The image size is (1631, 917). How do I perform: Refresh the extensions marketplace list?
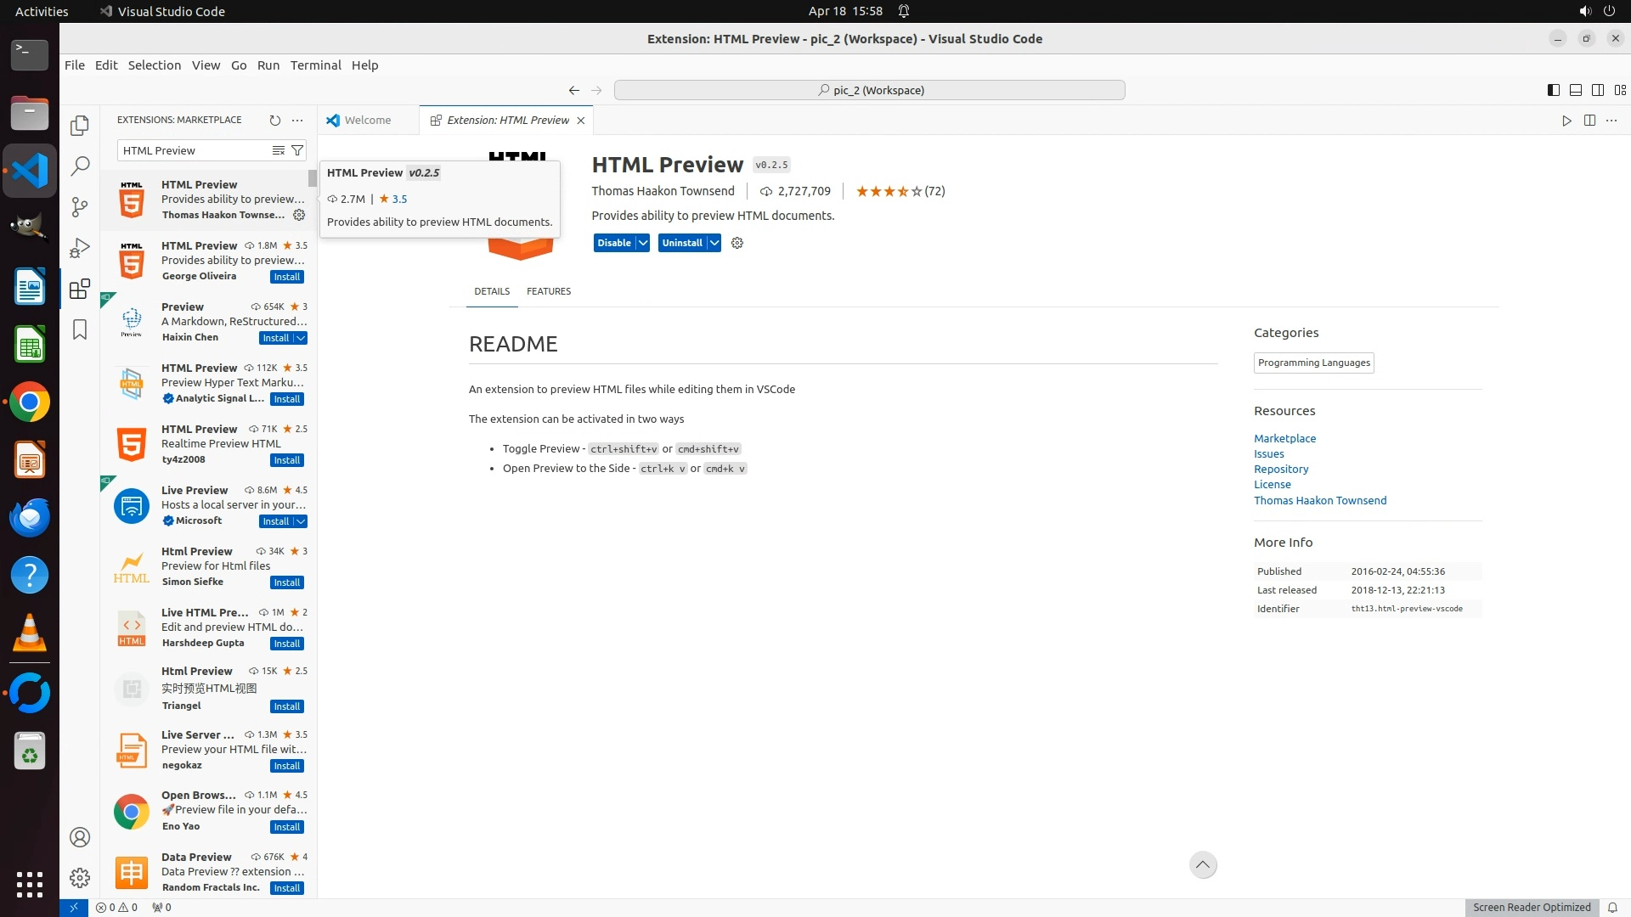pyautogui.click(x=274, y=121)
